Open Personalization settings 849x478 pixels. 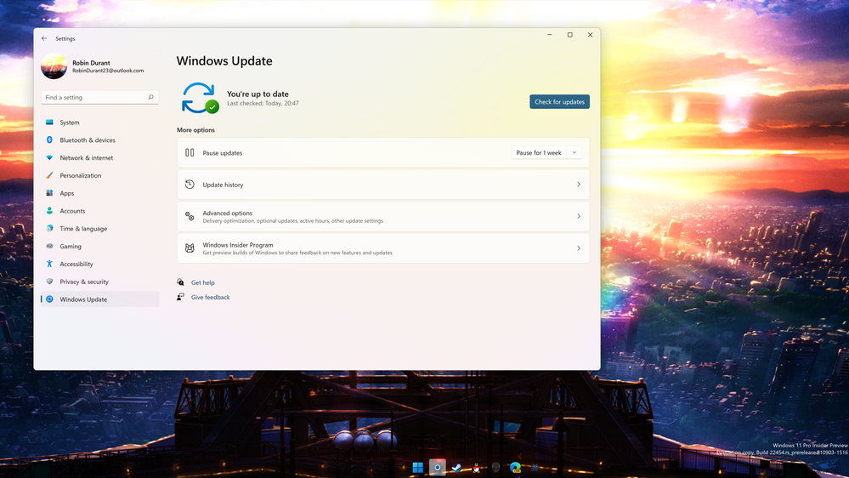[99, 175]
